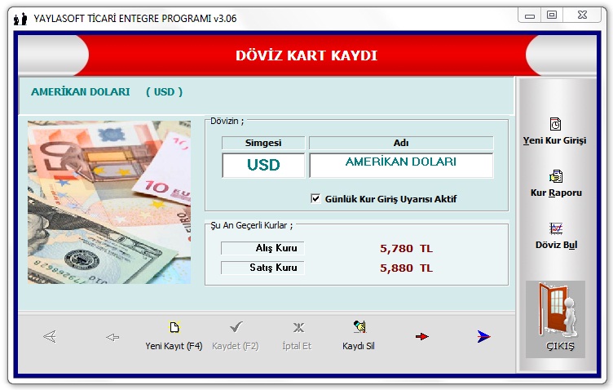613x390 pixels.
Task: Click the 5,780 TL buying rate value
Action: 406,248
